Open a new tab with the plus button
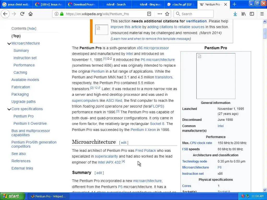 (234, 4)
